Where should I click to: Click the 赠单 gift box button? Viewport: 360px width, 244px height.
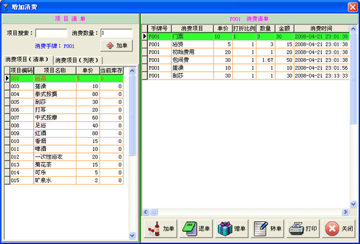[232, 228]
